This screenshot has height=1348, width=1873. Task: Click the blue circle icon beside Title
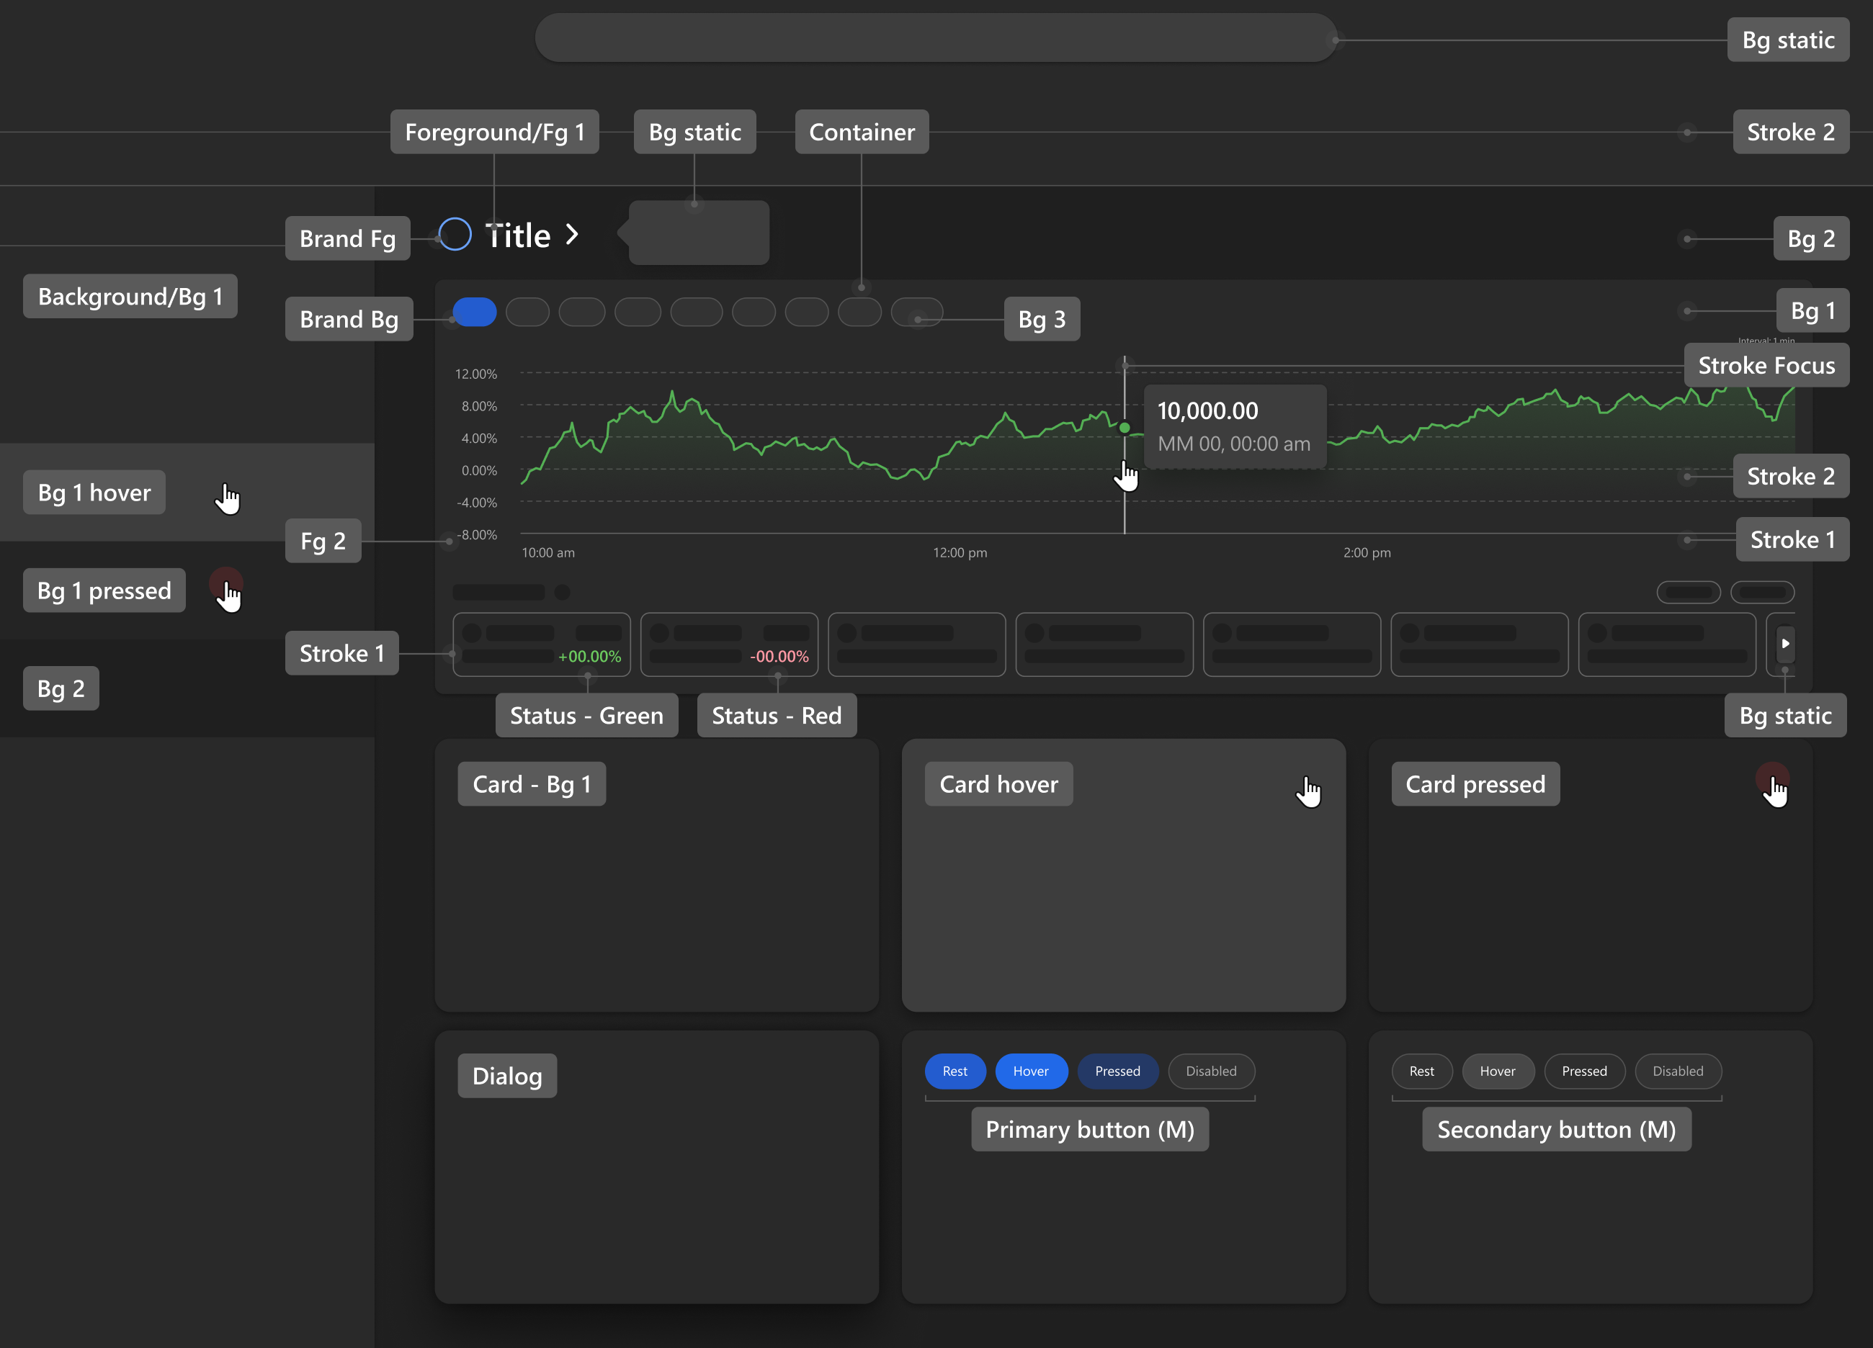point(455,235)
